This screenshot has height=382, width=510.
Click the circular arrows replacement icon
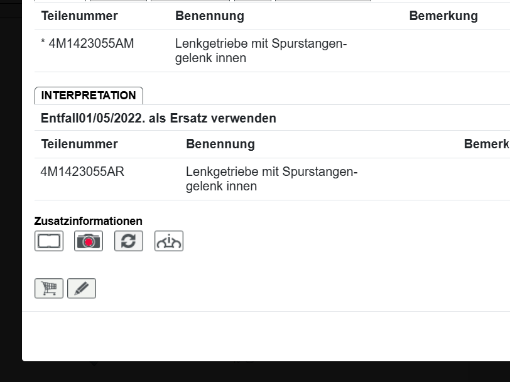pyautogui.click(x=129, y=241)
